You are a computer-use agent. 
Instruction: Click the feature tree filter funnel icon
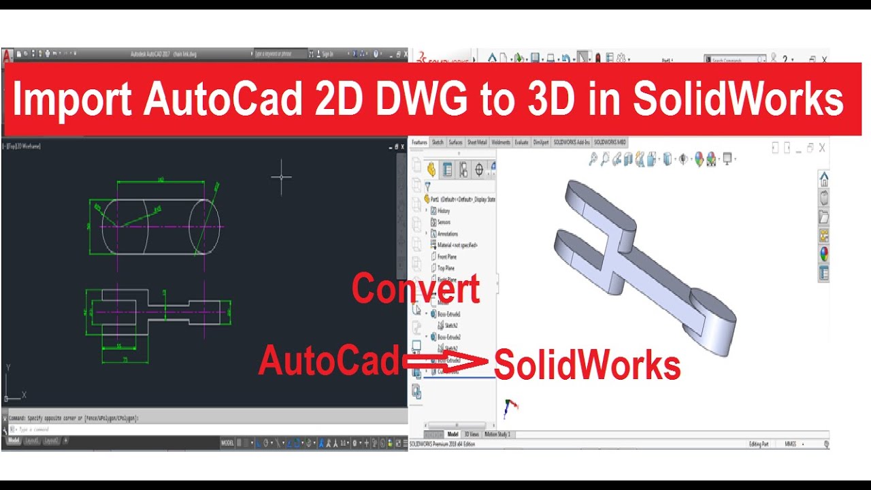pos(427,186)
